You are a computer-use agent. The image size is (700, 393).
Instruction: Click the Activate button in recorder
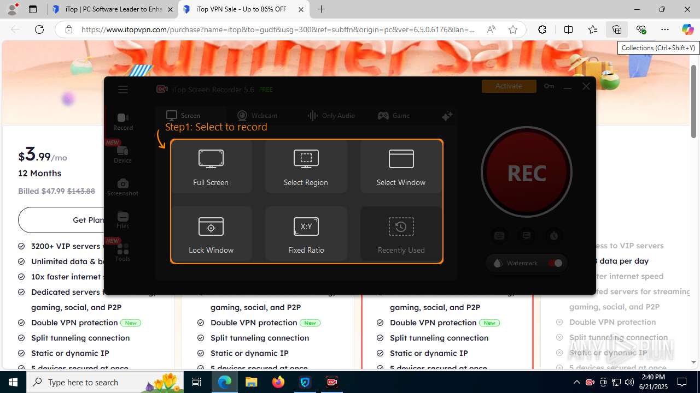click(509, 86)
